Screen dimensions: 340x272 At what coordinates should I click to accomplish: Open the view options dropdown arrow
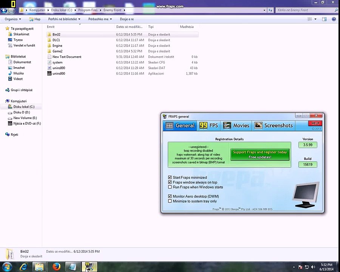click(x=315, y=19)
